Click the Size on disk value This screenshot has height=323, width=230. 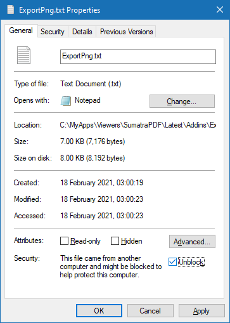[93, 158]
